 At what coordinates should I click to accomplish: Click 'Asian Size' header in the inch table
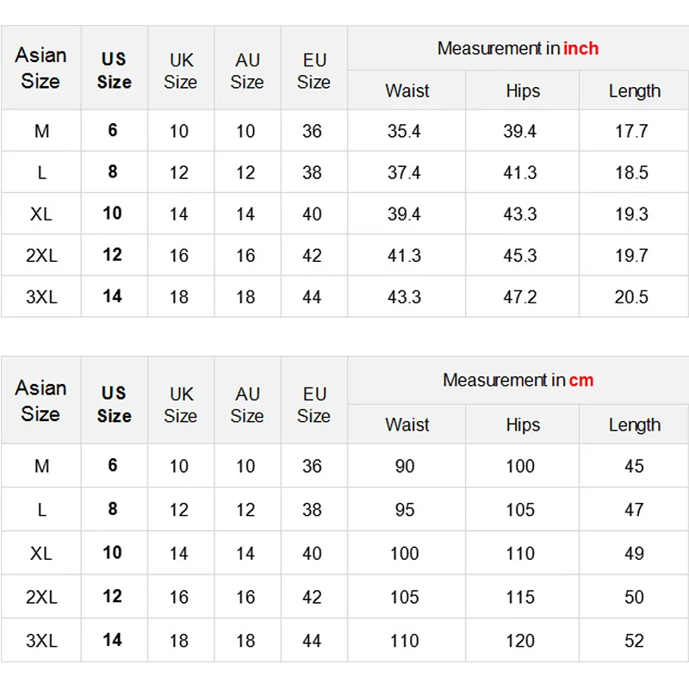click(40, 68)
